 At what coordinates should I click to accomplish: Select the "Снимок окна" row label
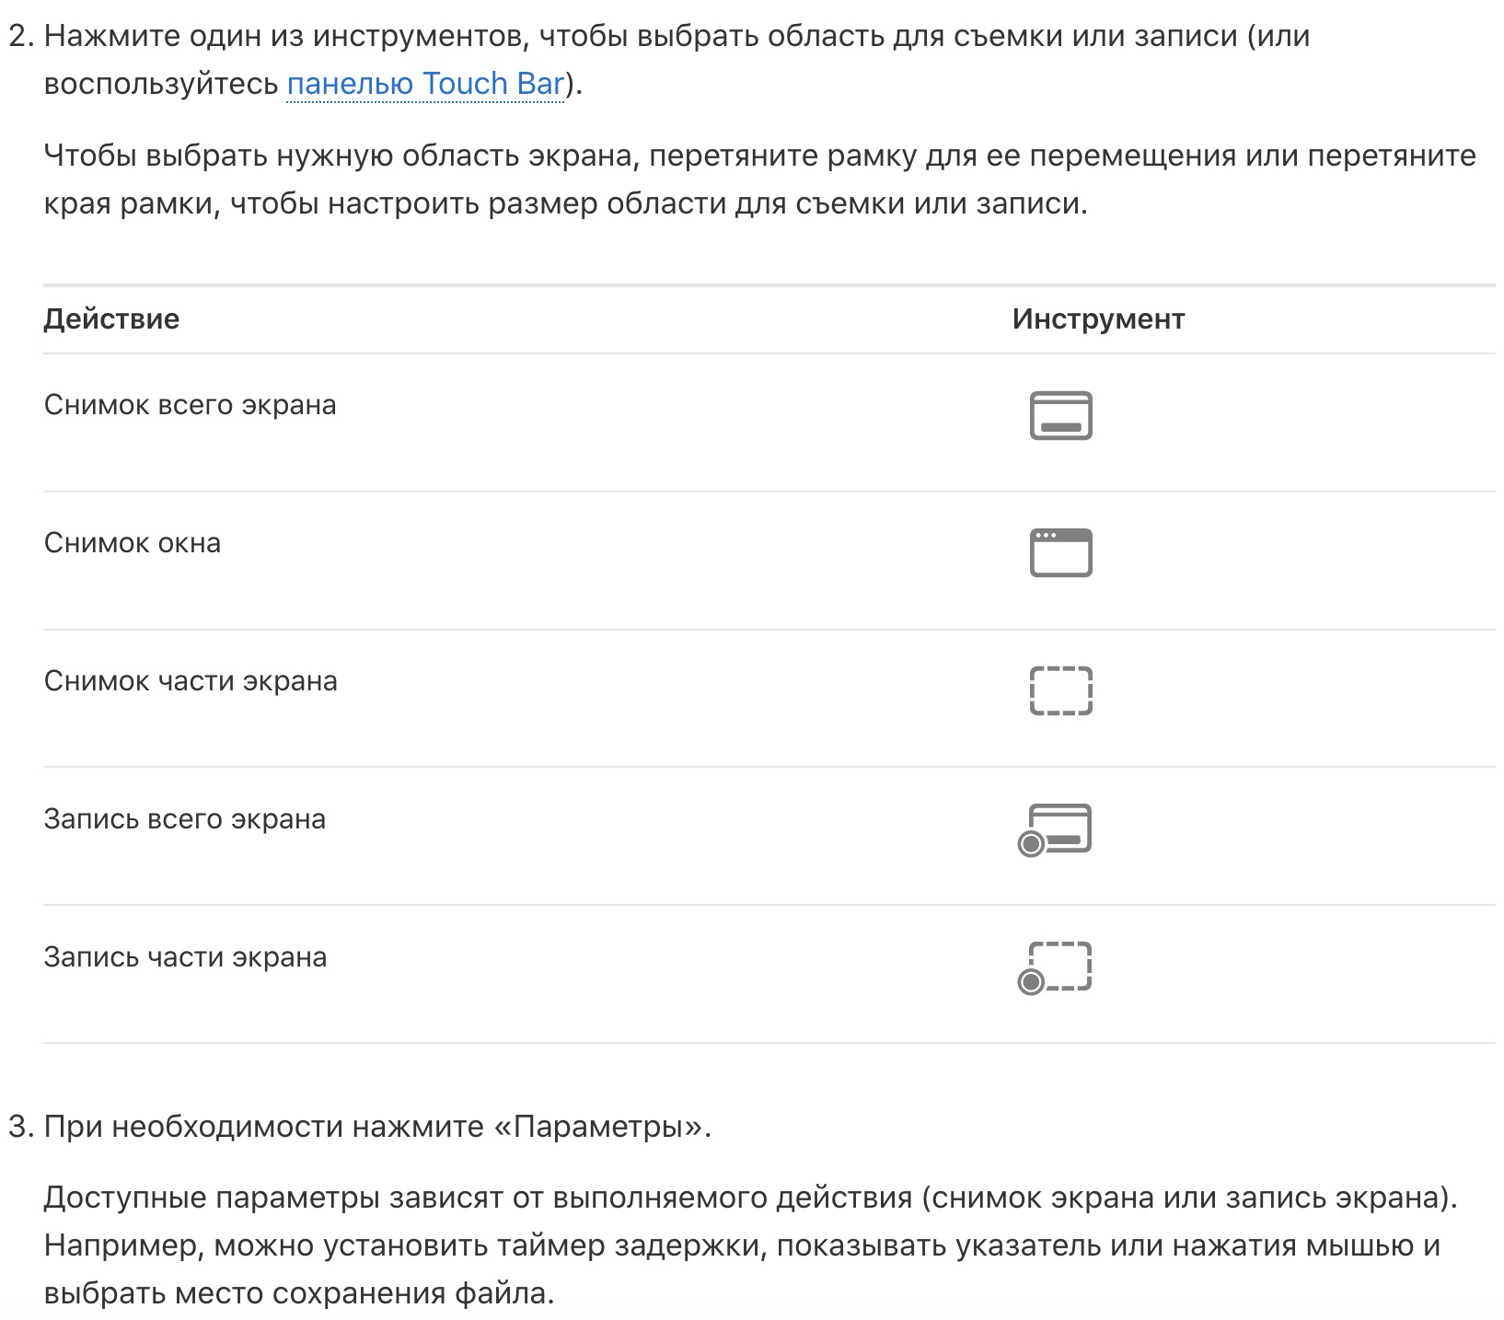click(x=133, y=543)
